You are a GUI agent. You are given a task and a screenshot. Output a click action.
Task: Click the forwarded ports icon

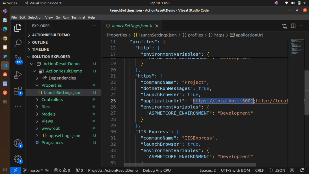(x=77, y=170)
